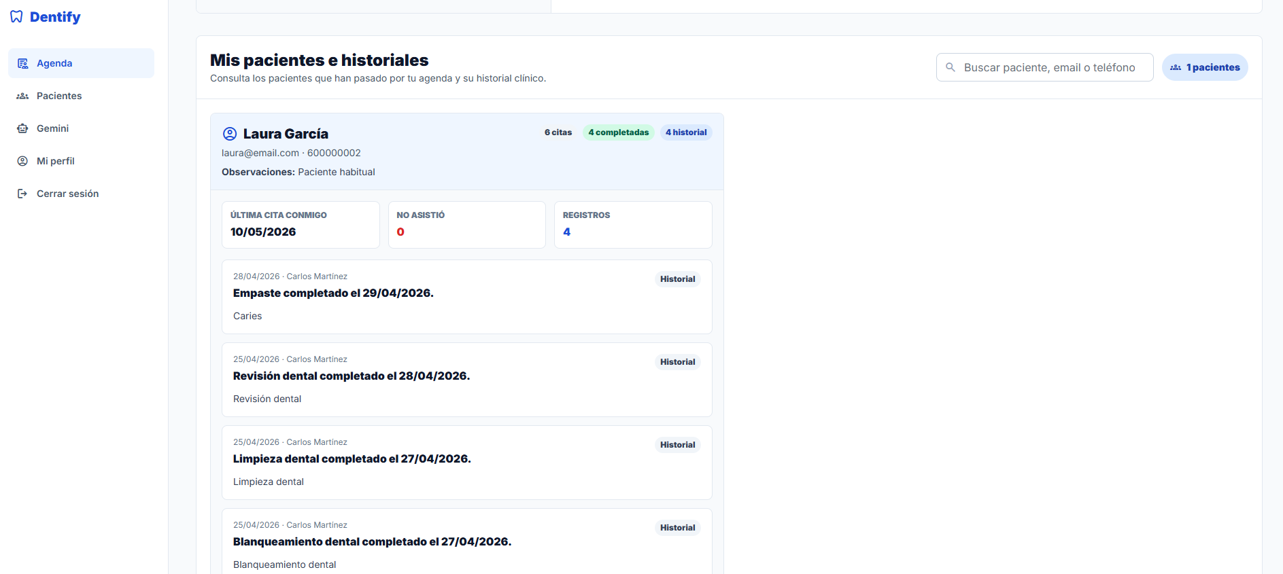Image resolution: width=1283 pixels, height=574 pixels.
Task: Click the Cerrar sesión logout icon
Action: 22,194
